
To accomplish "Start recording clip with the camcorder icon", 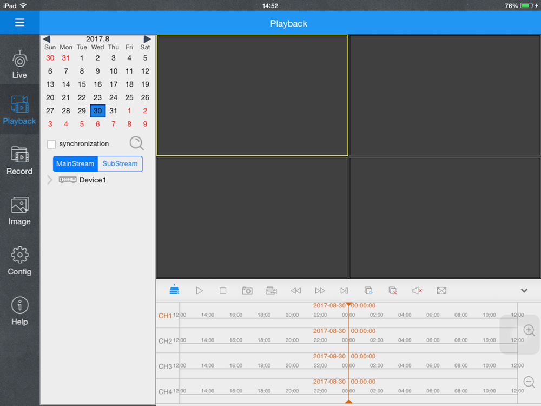I will tap(272, 291).
